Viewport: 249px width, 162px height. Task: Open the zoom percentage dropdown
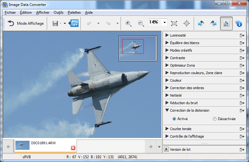(165, 23)
